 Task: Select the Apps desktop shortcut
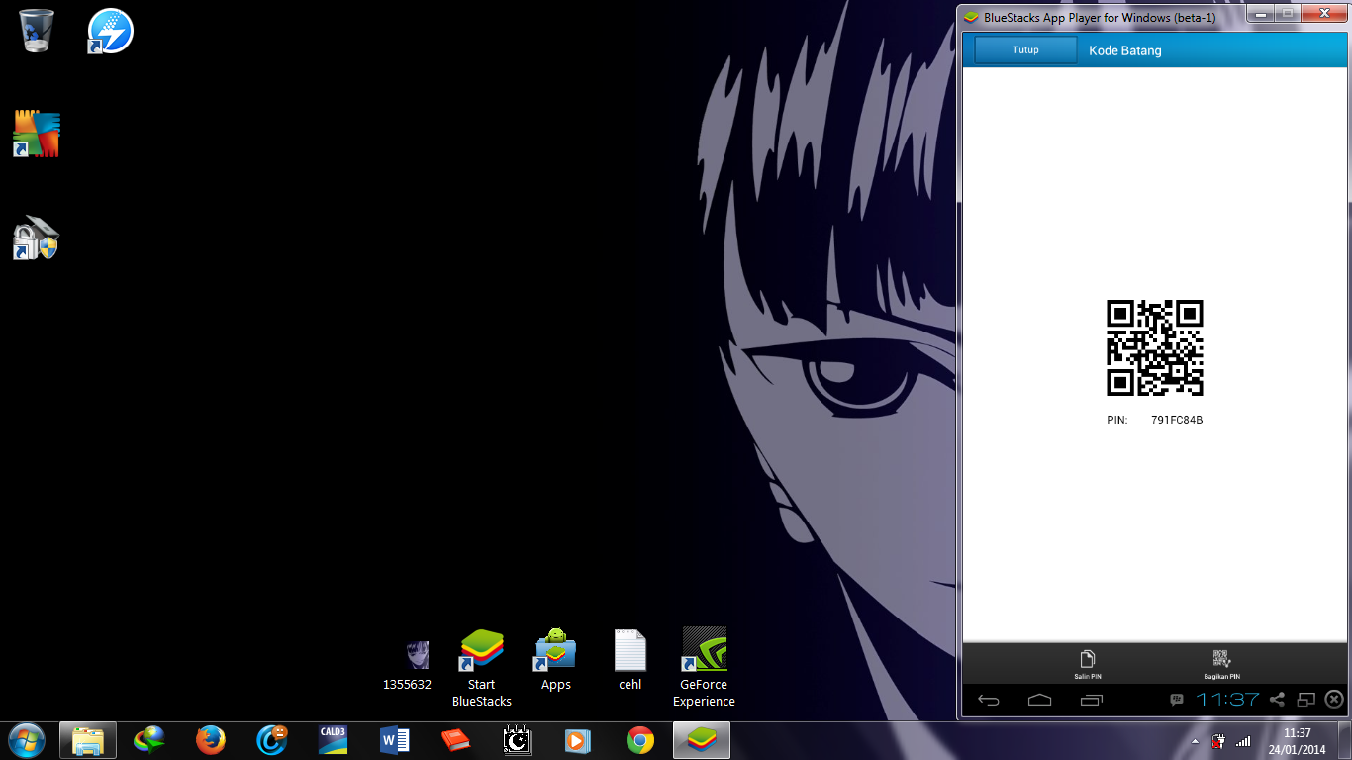(x=555, y=659)
